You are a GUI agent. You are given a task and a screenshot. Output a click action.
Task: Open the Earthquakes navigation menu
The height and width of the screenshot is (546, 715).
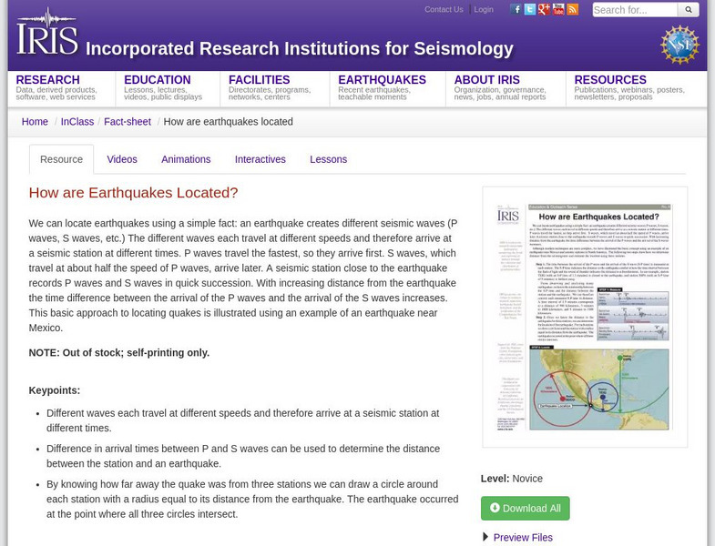382,80
